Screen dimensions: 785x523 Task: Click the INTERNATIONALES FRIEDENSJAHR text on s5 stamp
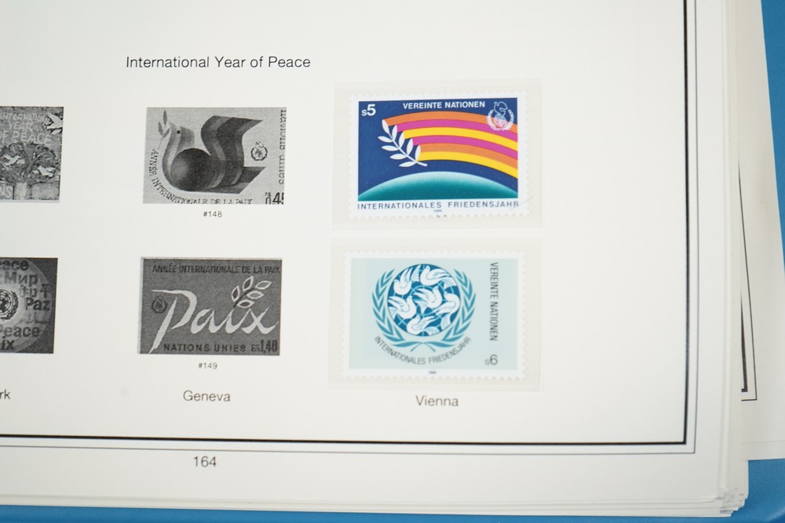437,205
